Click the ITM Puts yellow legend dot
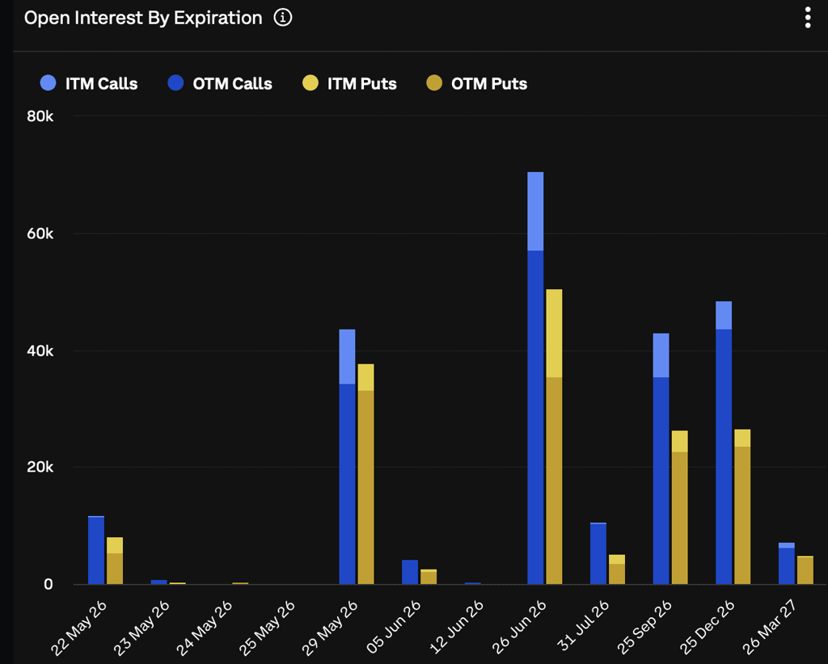 pos(310,83)
